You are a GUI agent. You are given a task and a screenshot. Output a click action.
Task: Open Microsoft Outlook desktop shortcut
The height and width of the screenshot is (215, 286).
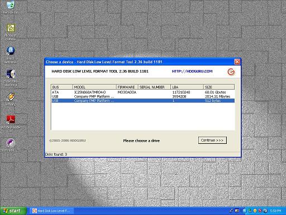coord(11,32)
